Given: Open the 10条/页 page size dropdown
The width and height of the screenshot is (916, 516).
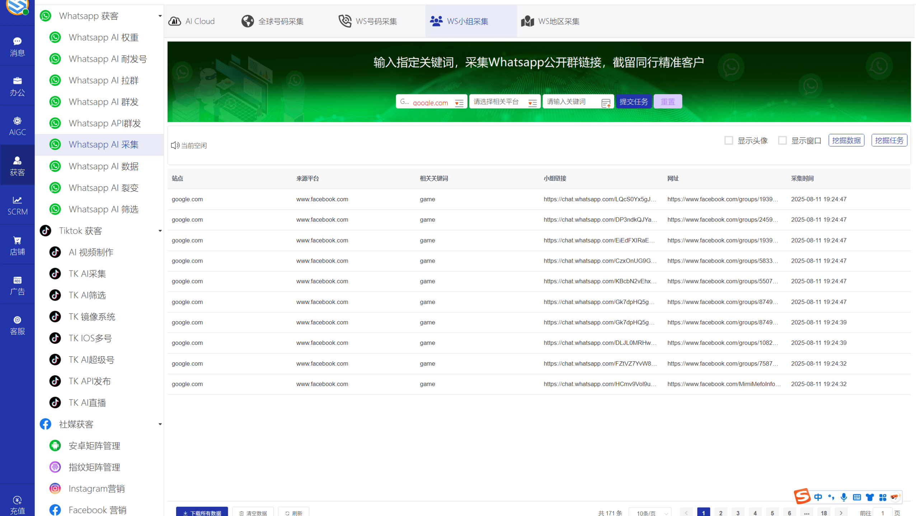Looking at the screenshot, I should pos(650,513).
